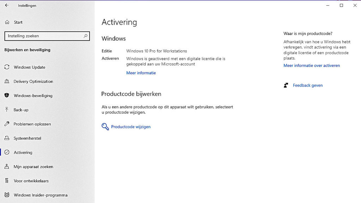The height and width of the screenshot is (203, 361).
Task: Minimize the Instellingen window
Action: tap(328, 5)
